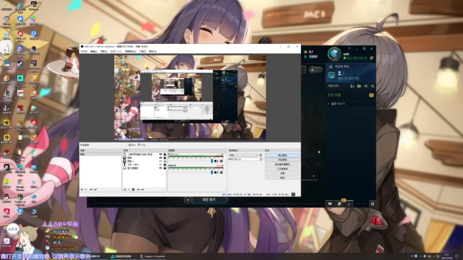The image size is (463, 260).
Task: Open Google Chrome desktop icon
Action: pyautogui.click(x=20, y=185)
